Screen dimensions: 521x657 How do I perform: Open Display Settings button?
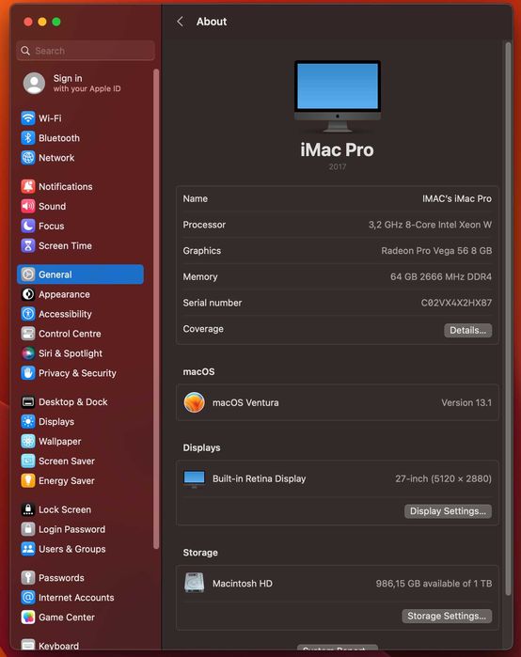click(x=448, y=511)
